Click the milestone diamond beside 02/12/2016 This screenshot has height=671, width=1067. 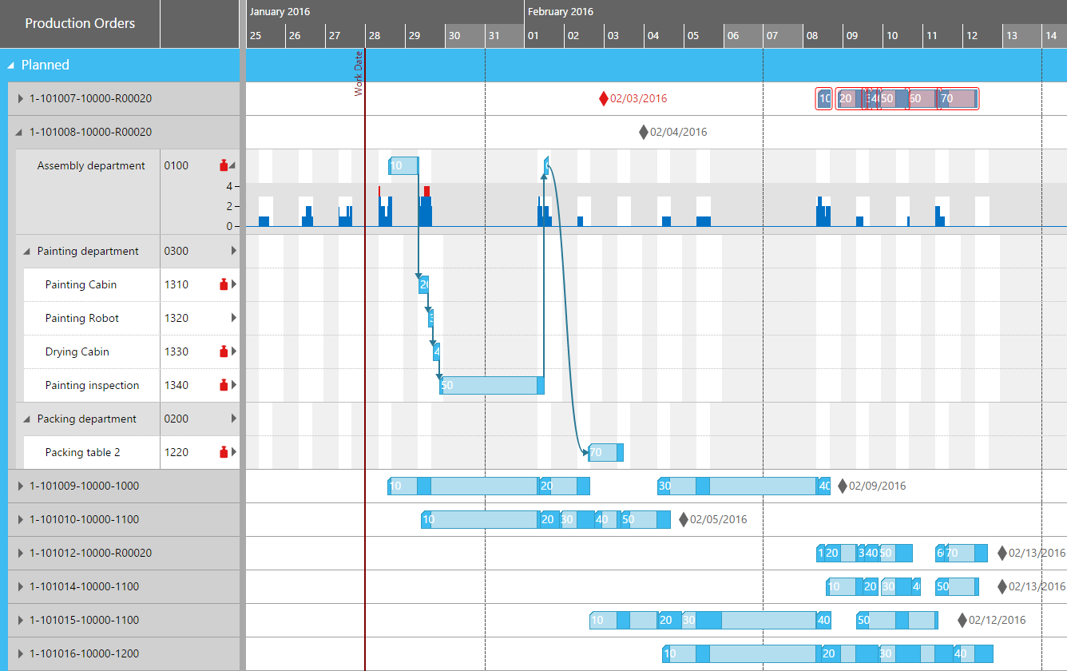963,619
